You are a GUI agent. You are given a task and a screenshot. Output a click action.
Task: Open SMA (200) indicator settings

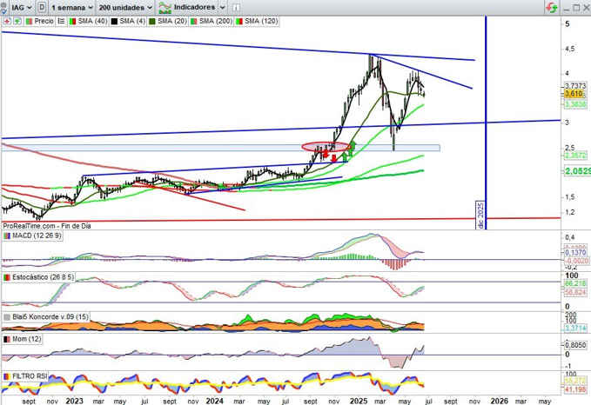coord(215,21)
